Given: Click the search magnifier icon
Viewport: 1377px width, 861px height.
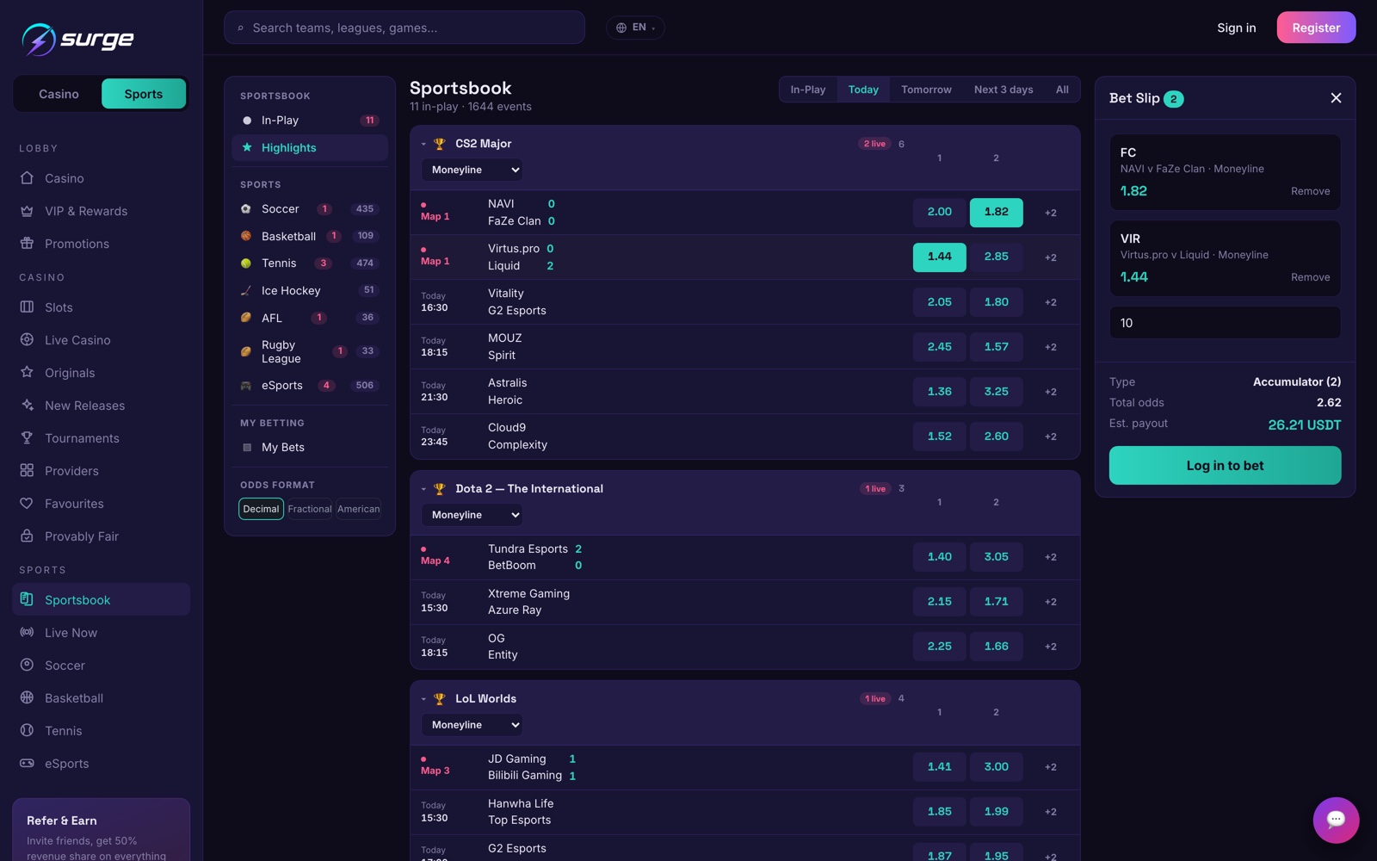Looking at the screenshot, I should 240,28.
